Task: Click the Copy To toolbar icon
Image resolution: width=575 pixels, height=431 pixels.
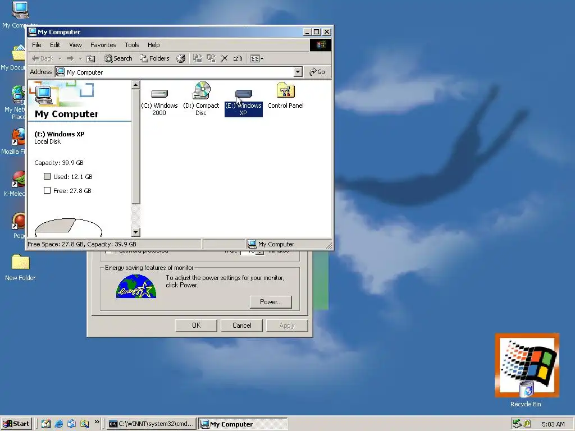Action: (x=211, y=58)
